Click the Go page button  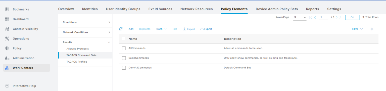pyautogui.click(x=352, y=17)
